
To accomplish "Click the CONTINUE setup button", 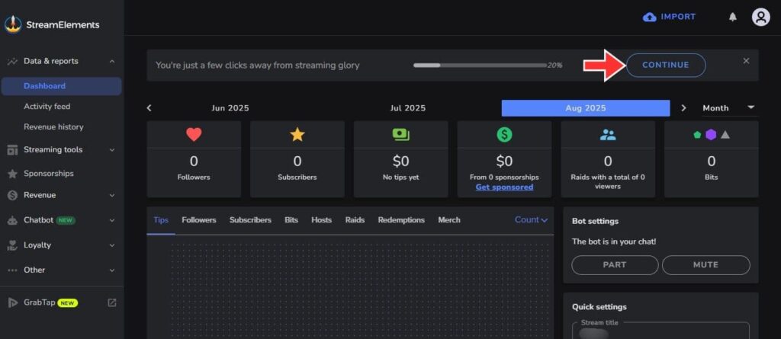I will pos(665,66).
